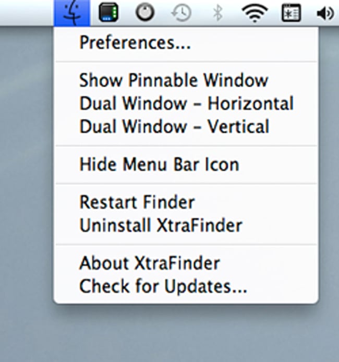Click Restart Finder in the menu
This screenshot has height=362, width=339.
pos(137,202)
